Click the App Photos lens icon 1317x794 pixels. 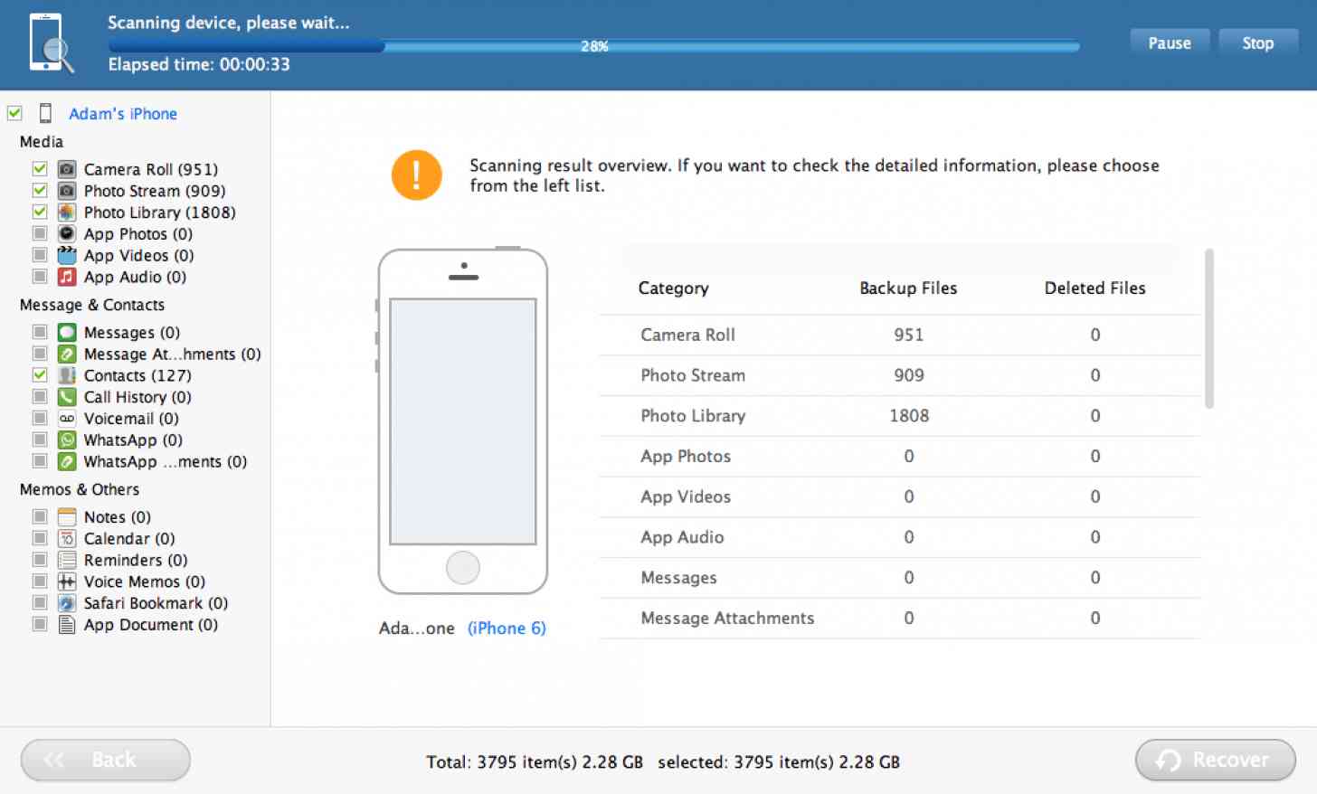point(67,233)
